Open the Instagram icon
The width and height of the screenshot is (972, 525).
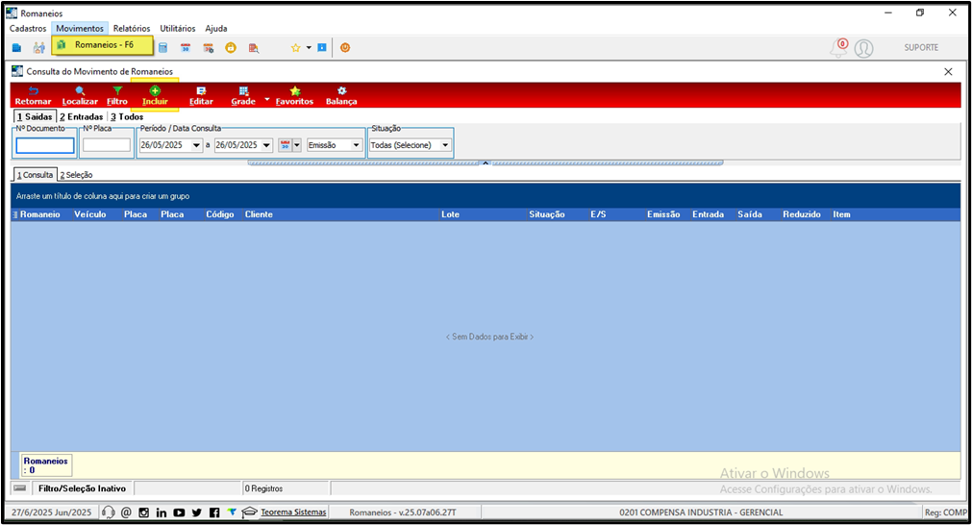pyautogui.click(x=144, y=512)
